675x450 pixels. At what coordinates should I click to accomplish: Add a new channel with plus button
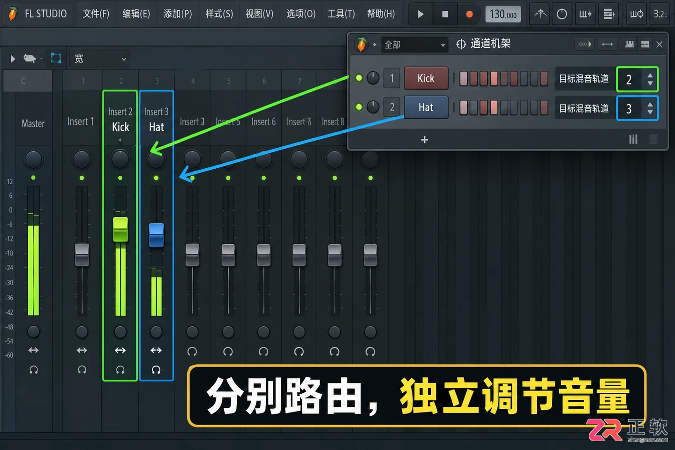tap(425, 140)
